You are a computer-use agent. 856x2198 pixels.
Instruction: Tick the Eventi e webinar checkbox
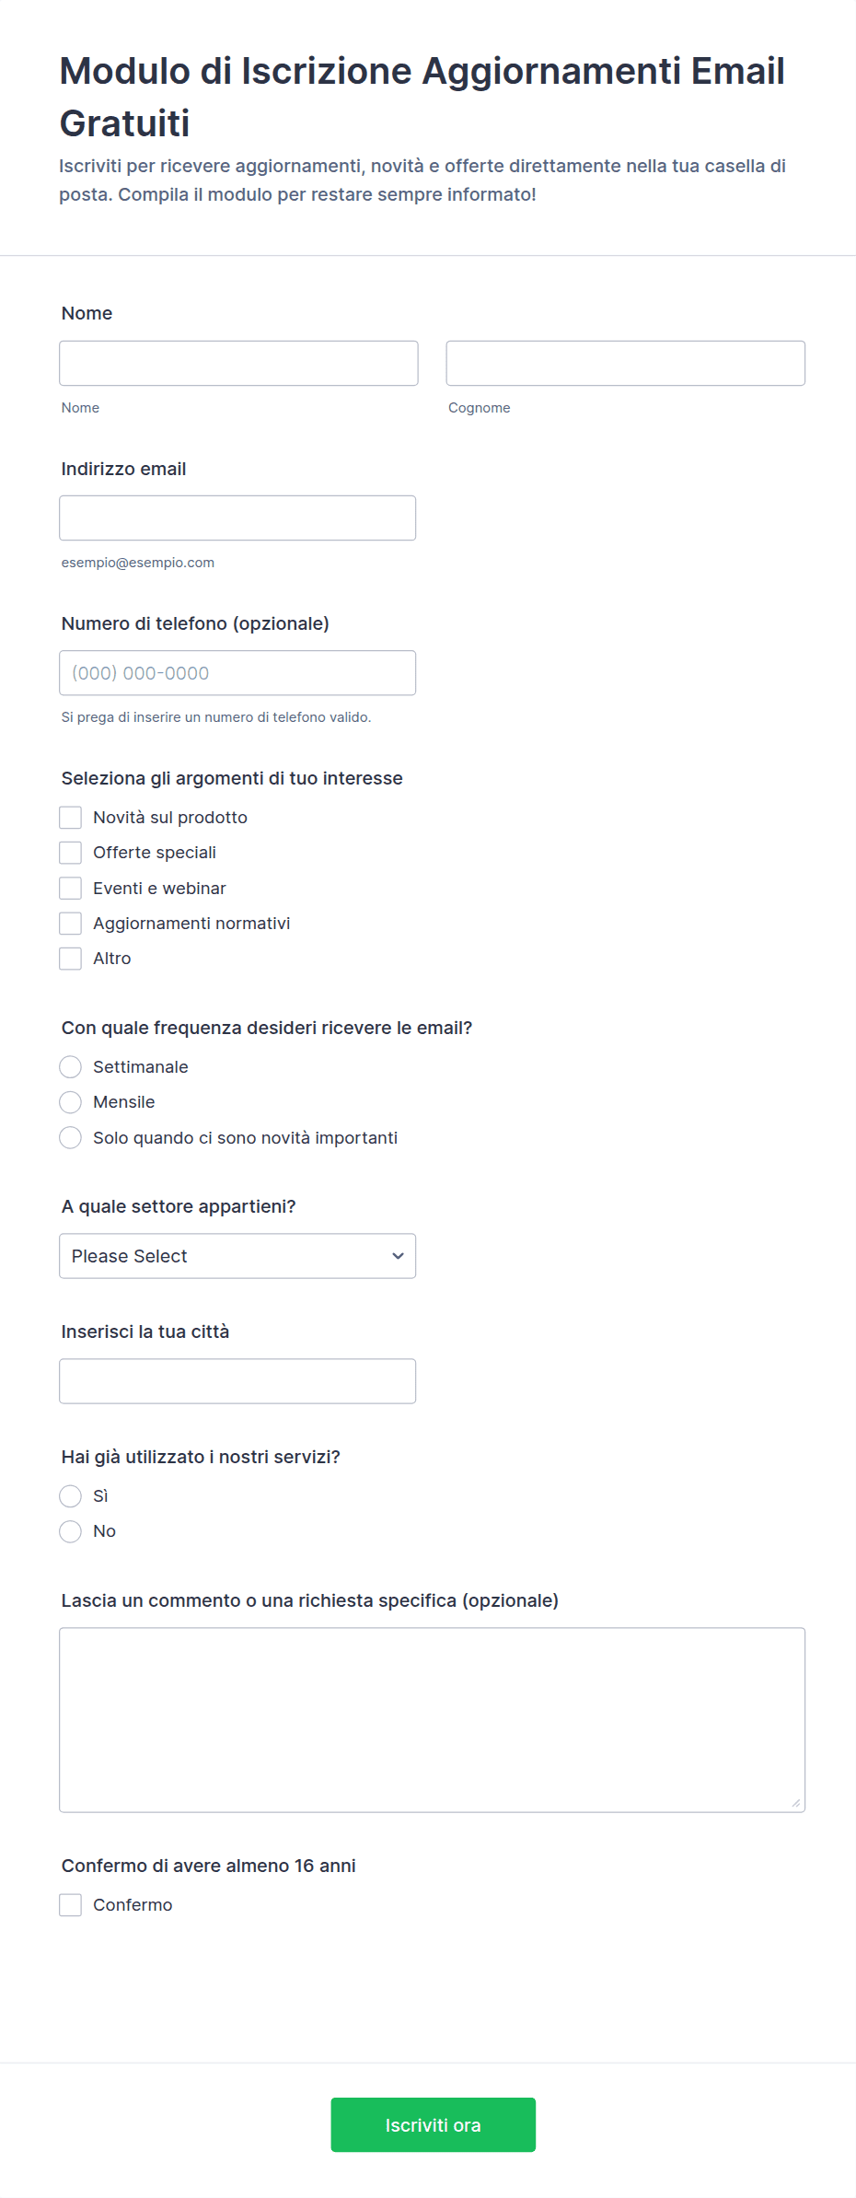tap(71, 888)
